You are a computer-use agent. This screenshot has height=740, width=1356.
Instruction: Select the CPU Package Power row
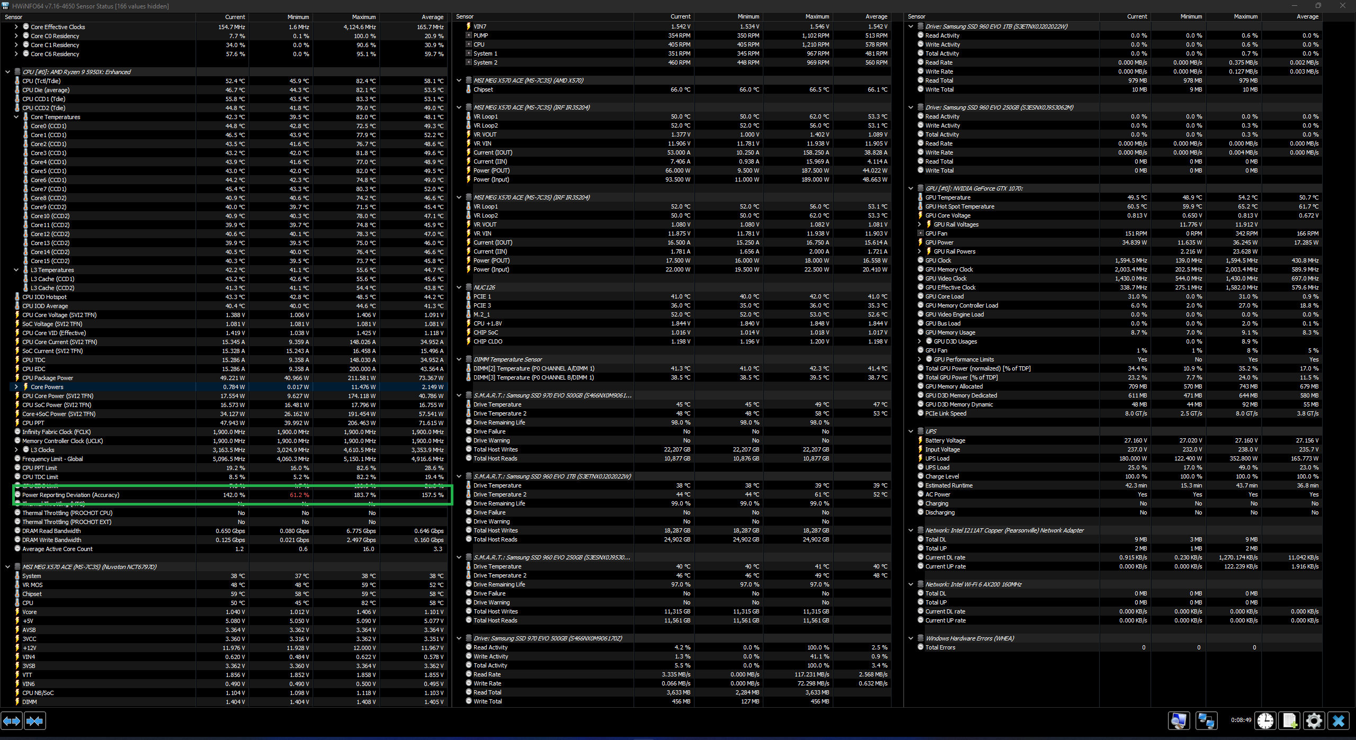[x=48, y=378]
